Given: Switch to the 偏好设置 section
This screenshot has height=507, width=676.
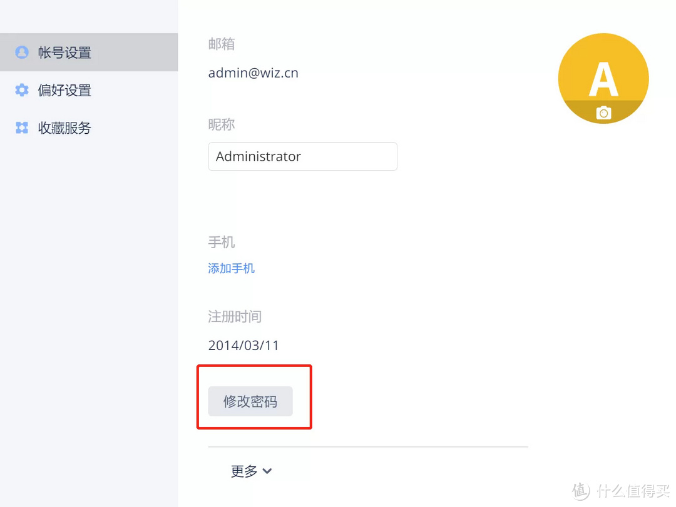Looking at the screenshot, I should 64,91.
